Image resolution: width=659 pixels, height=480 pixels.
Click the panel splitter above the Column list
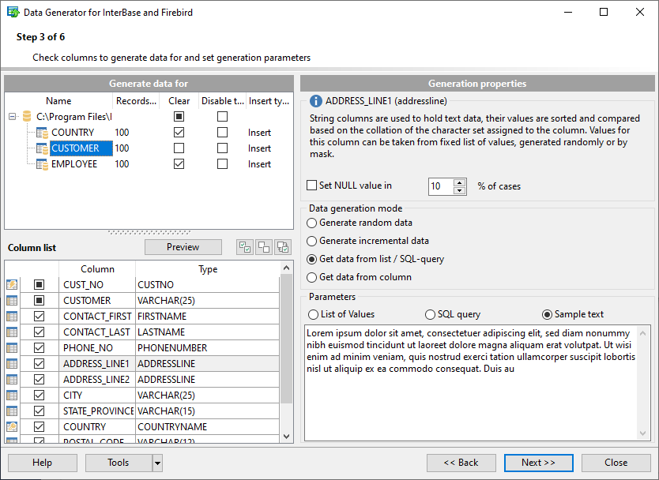click(149, 232)
